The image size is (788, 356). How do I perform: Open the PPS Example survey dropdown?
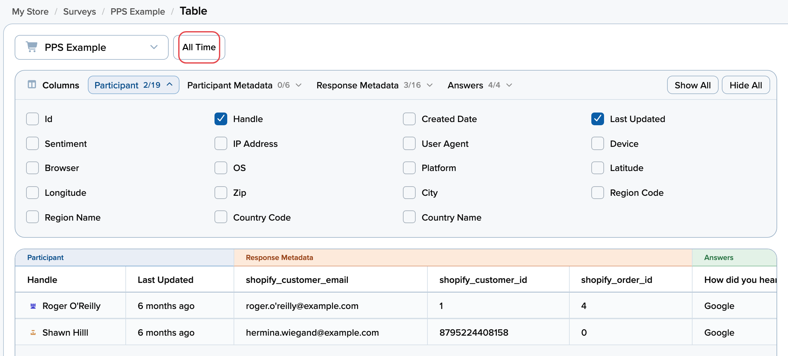click(92, 47)
